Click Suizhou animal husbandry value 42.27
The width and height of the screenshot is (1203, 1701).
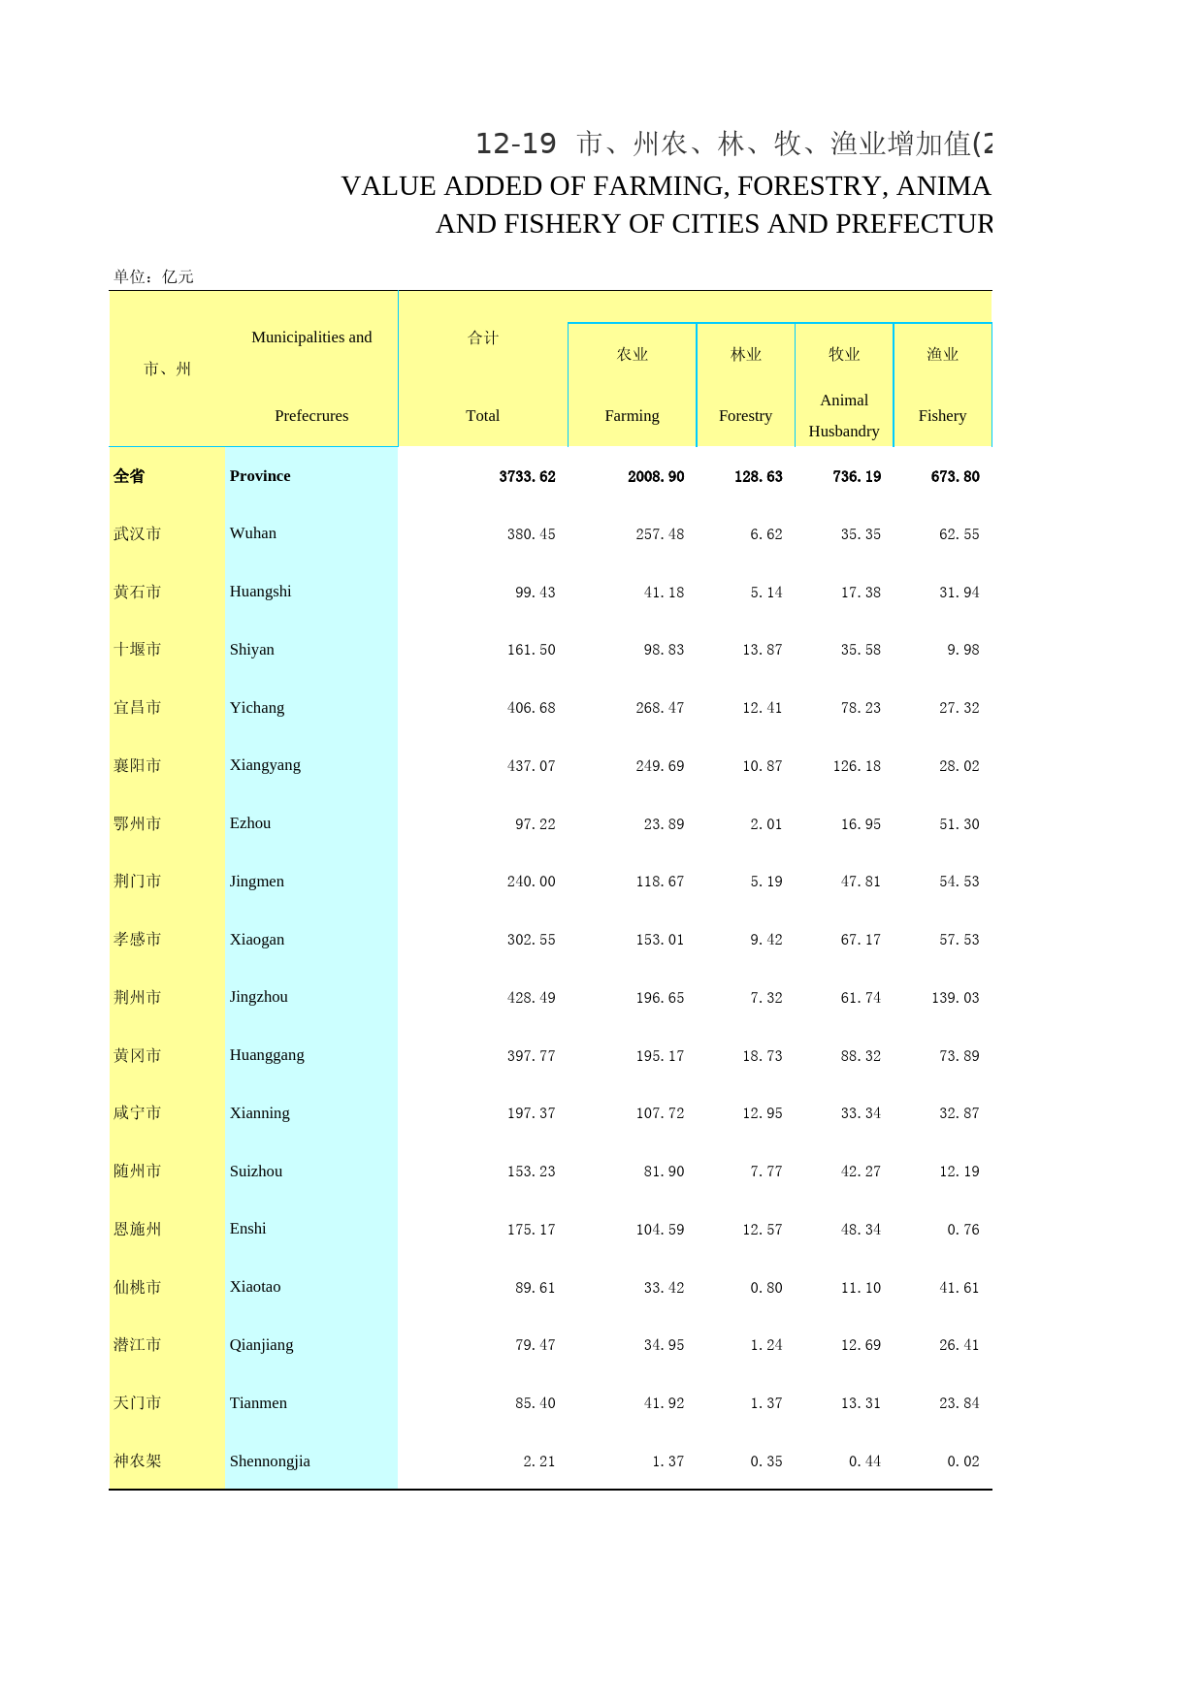coord(861,1171)
